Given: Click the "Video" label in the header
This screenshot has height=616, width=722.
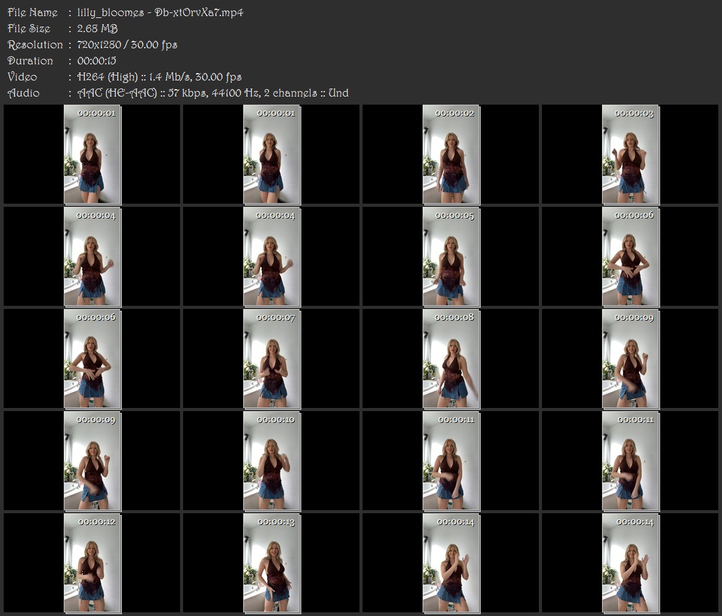Looking at the screenshot, I should tap(22, 77).
